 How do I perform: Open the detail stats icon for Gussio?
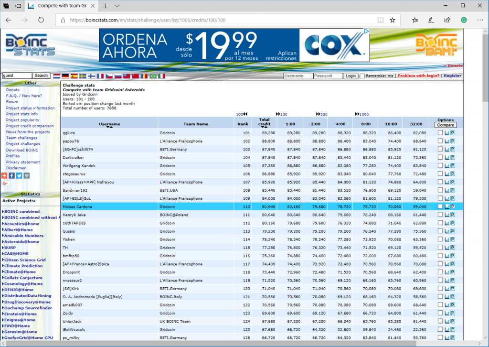click(453, 231)
